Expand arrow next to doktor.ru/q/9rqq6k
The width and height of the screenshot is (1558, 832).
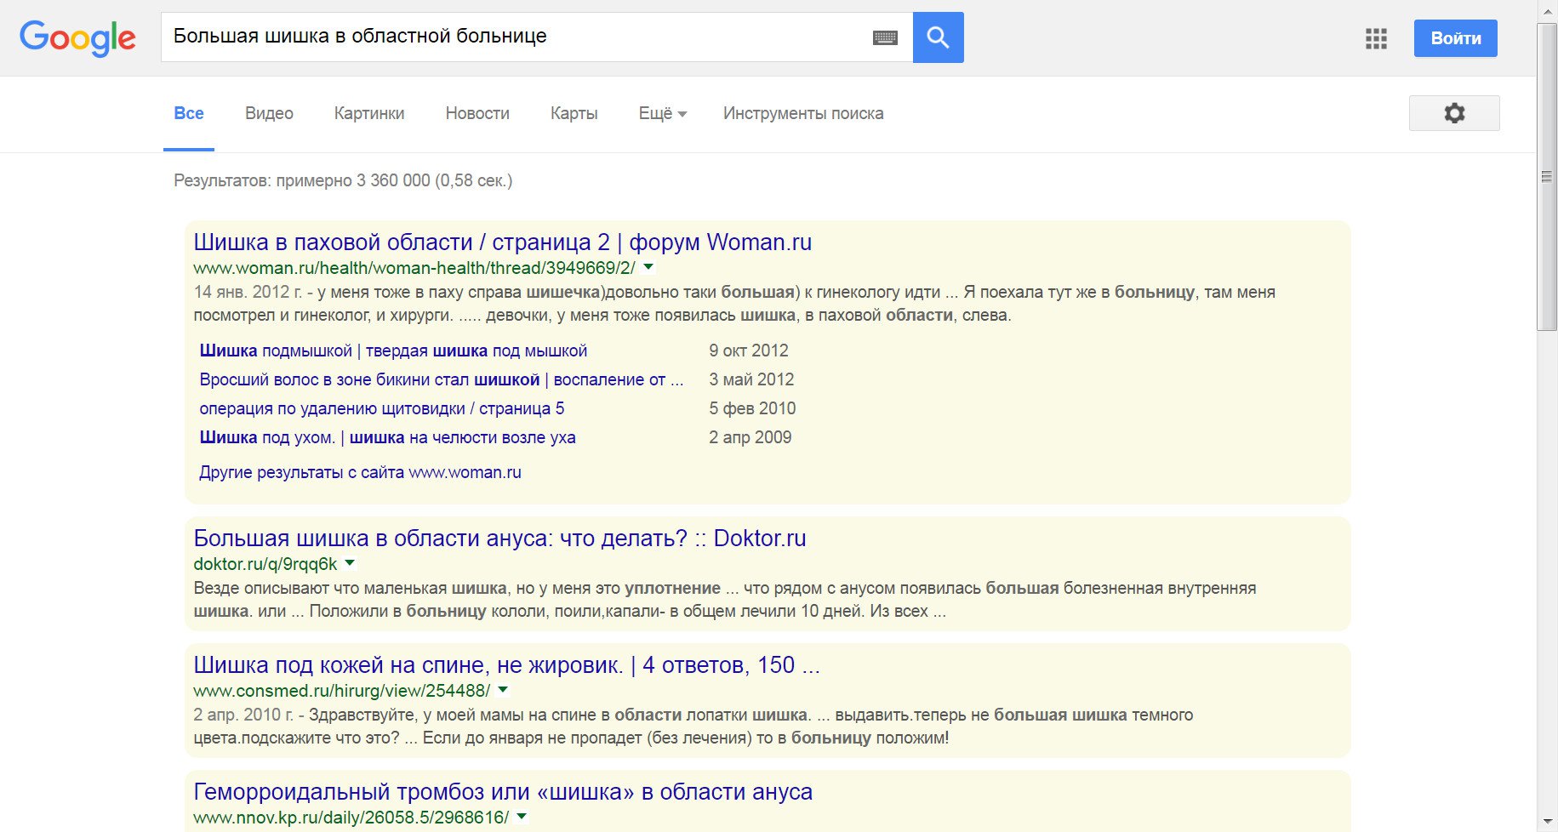point(350,563)
